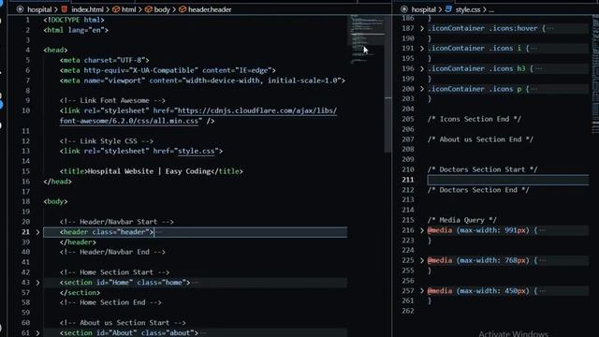Screen dimensions: 599x337
Task: Click meta charset UTF-8 line
Action: tap(105, 60)
